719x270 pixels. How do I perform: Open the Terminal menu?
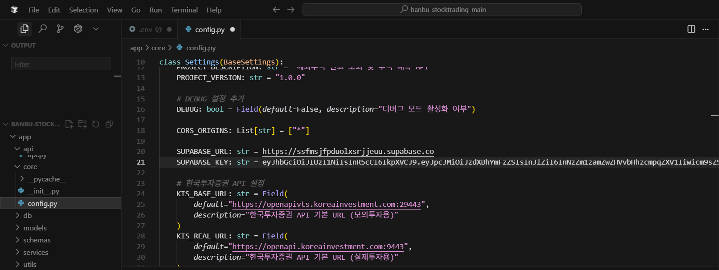pyautogui.click(x=184, y=10)
